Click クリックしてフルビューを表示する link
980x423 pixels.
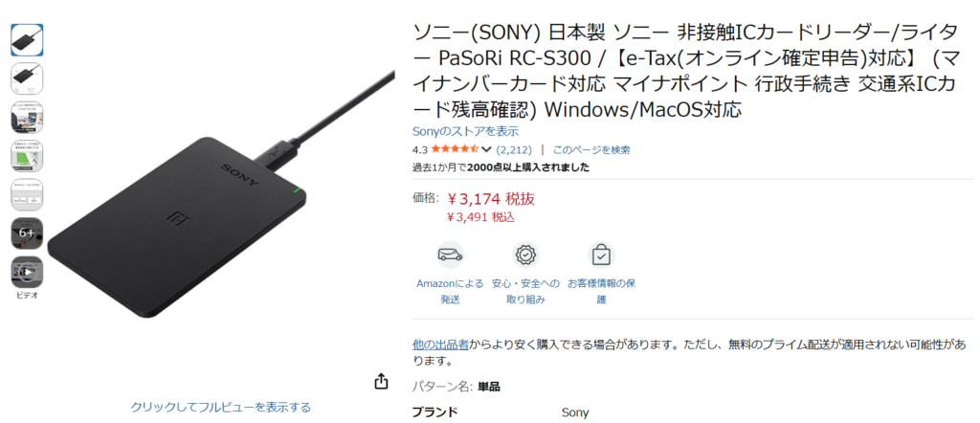point(221,407)
